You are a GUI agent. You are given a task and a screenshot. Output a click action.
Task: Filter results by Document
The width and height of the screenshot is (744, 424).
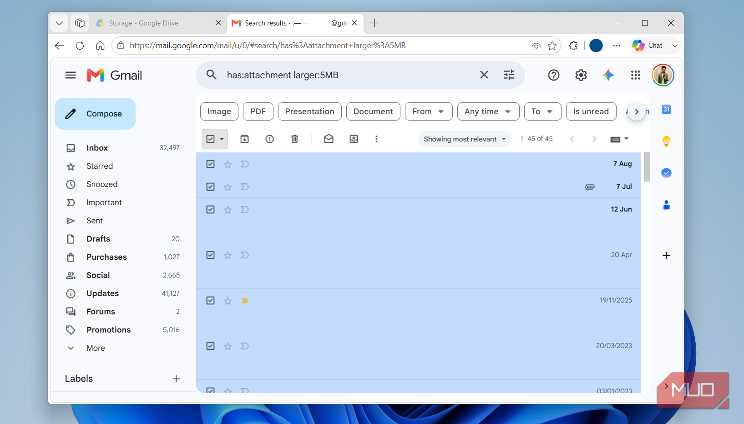pyautogui.click(x=373, y=111)
